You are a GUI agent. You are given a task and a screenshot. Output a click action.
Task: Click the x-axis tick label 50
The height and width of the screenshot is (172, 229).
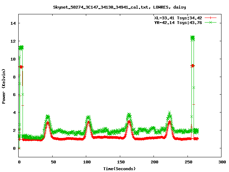point(53,162)
